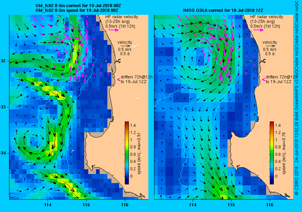Click '0.4' value on right color bar

[278, 162]
